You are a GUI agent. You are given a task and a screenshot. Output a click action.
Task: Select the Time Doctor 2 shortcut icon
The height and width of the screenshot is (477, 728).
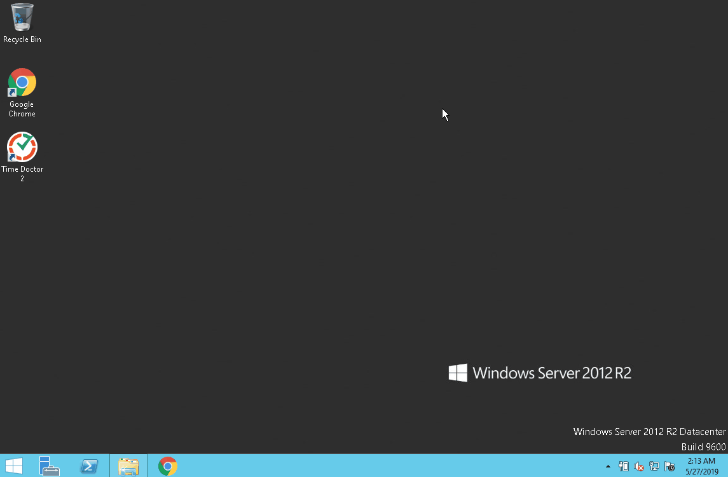tap(22, 148)
